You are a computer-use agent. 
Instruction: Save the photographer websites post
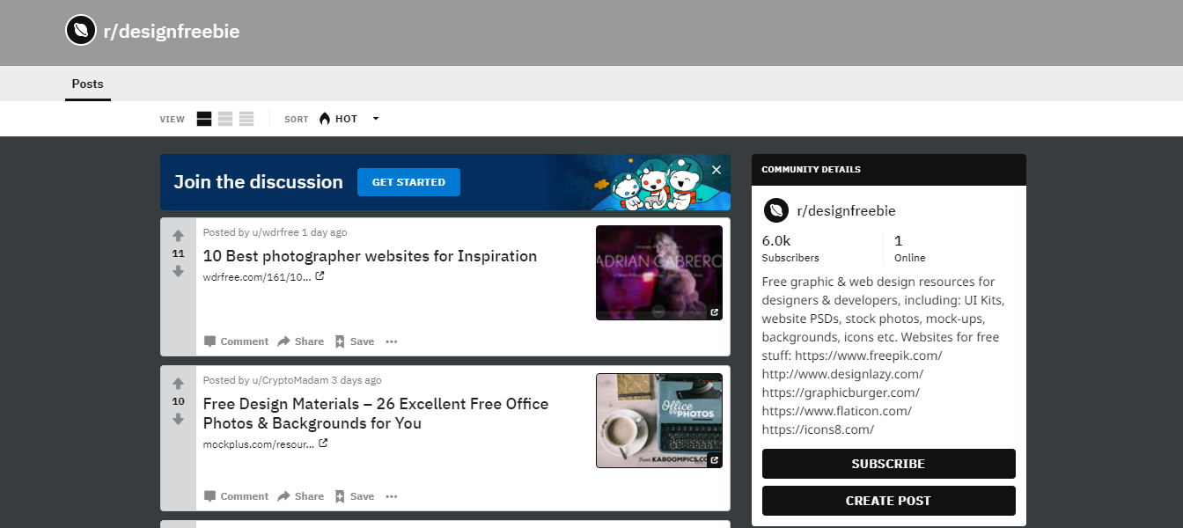coord(354,341)
